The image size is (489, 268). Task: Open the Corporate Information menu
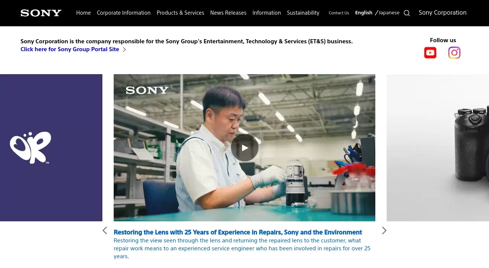(x=124, y=13)
